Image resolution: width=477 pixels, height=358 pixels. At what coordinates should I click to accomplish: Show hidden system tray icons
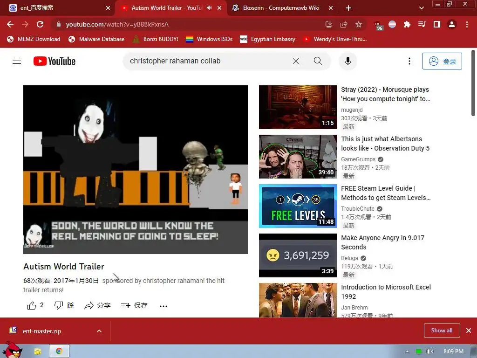click(407, 351)
